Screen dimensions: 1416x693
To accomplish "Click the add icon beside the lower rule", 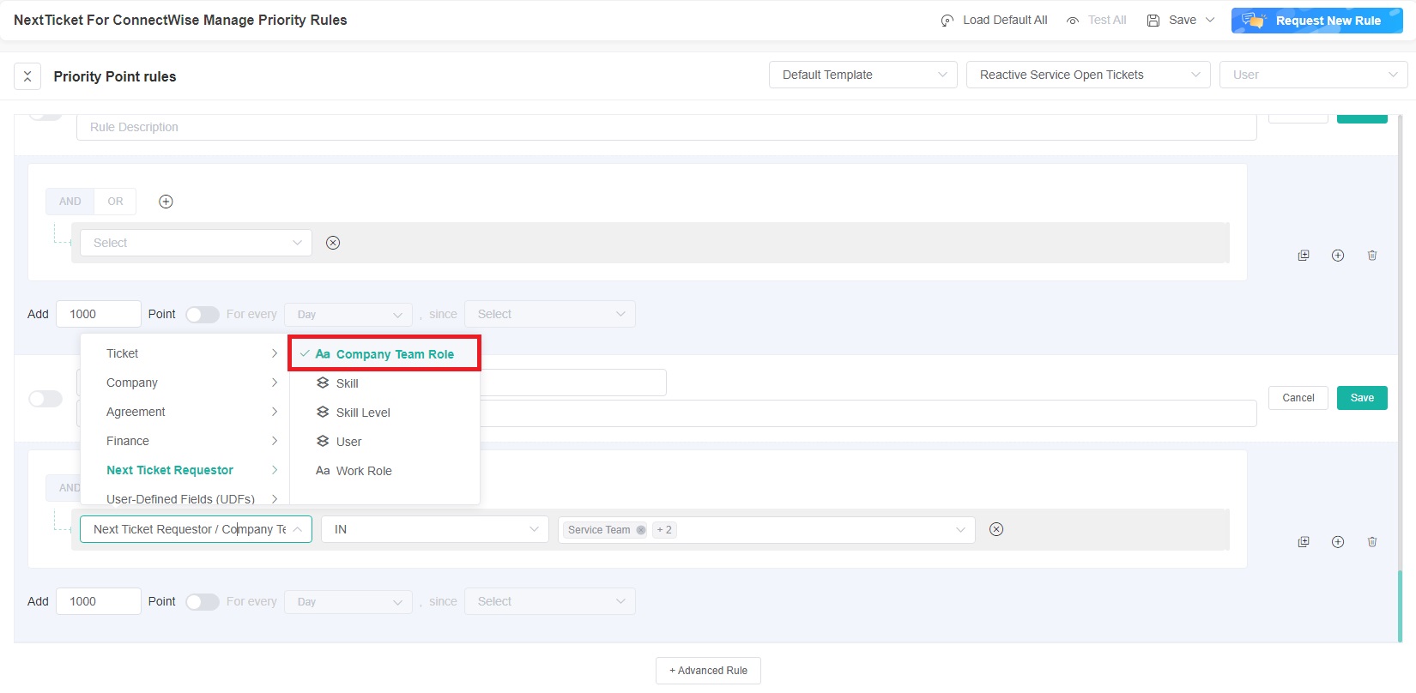I will coord(1337,542).
